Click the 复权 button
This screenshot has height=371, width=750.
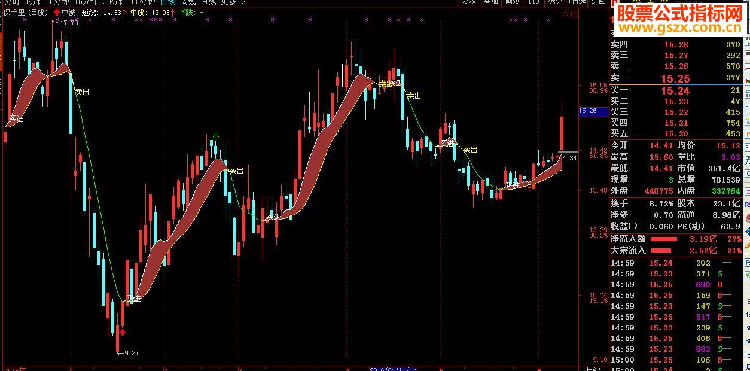click(x=469, y=2)
